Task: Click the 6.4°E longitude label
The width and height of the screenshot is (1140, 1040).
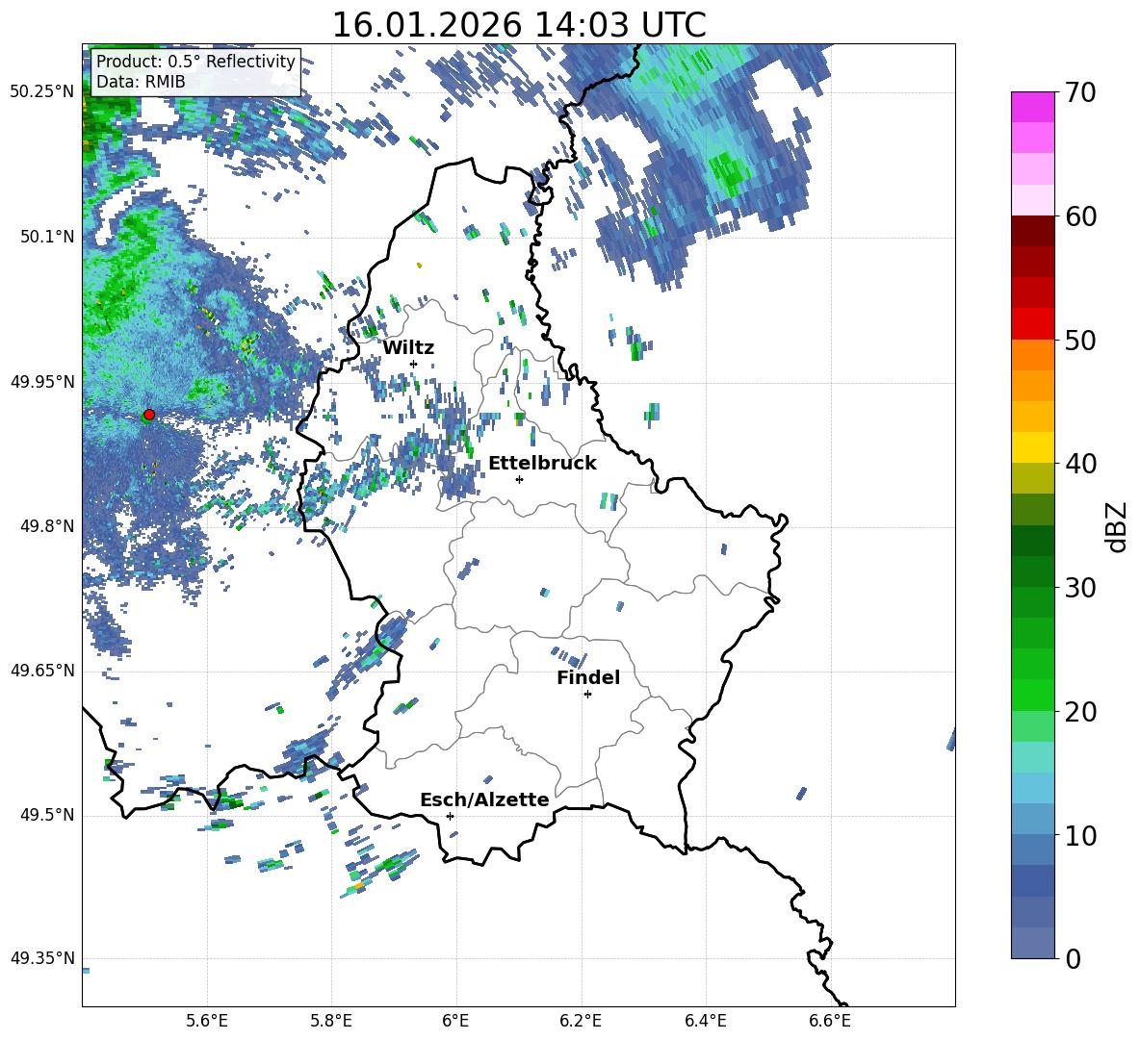Action: point(705,1021)
